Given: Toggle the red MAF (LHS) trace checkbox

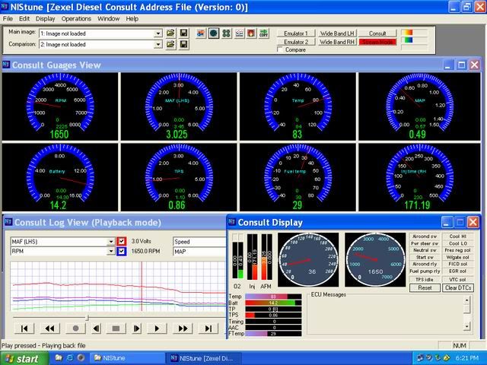Looking at the screenshot, I should (122, 241).
